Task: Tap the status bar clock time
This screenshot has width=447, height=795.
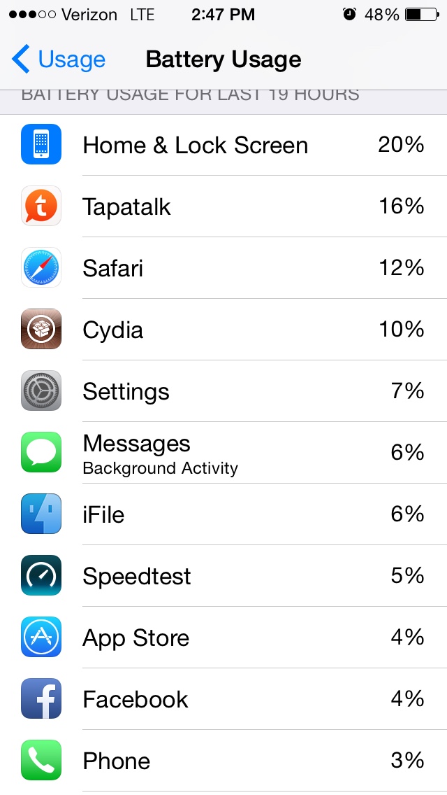Action: pos(223,15)
